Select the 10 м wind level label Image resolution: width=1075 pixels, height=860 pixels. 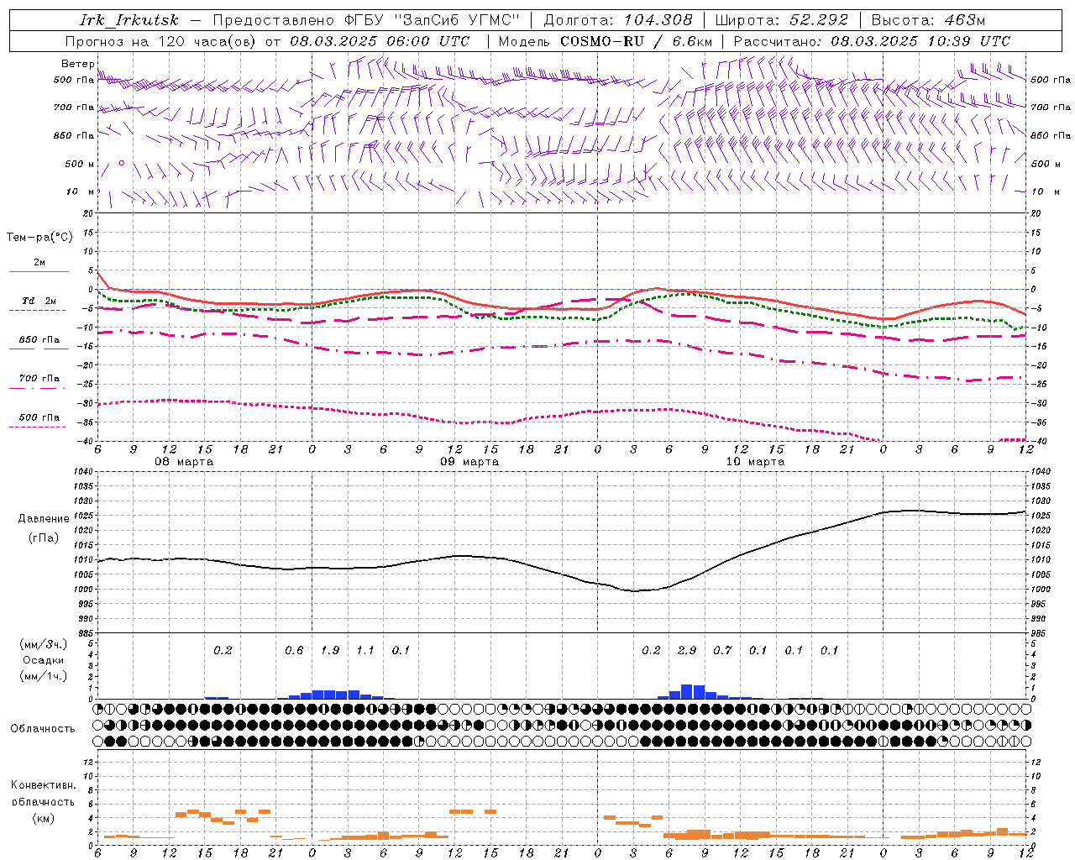coord(80,191)
